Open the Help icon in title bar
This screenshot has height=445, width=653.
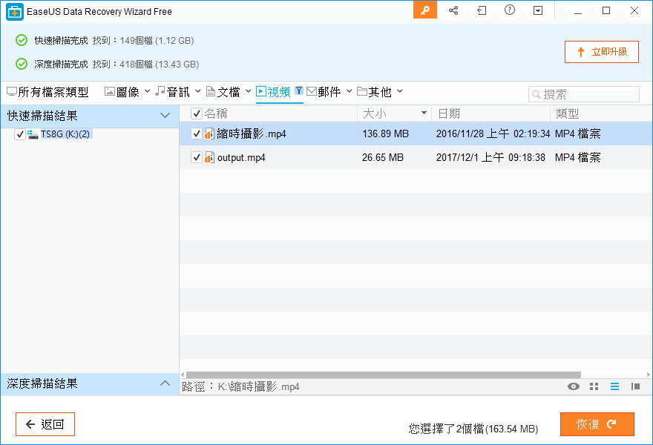(x=509, y=11)
